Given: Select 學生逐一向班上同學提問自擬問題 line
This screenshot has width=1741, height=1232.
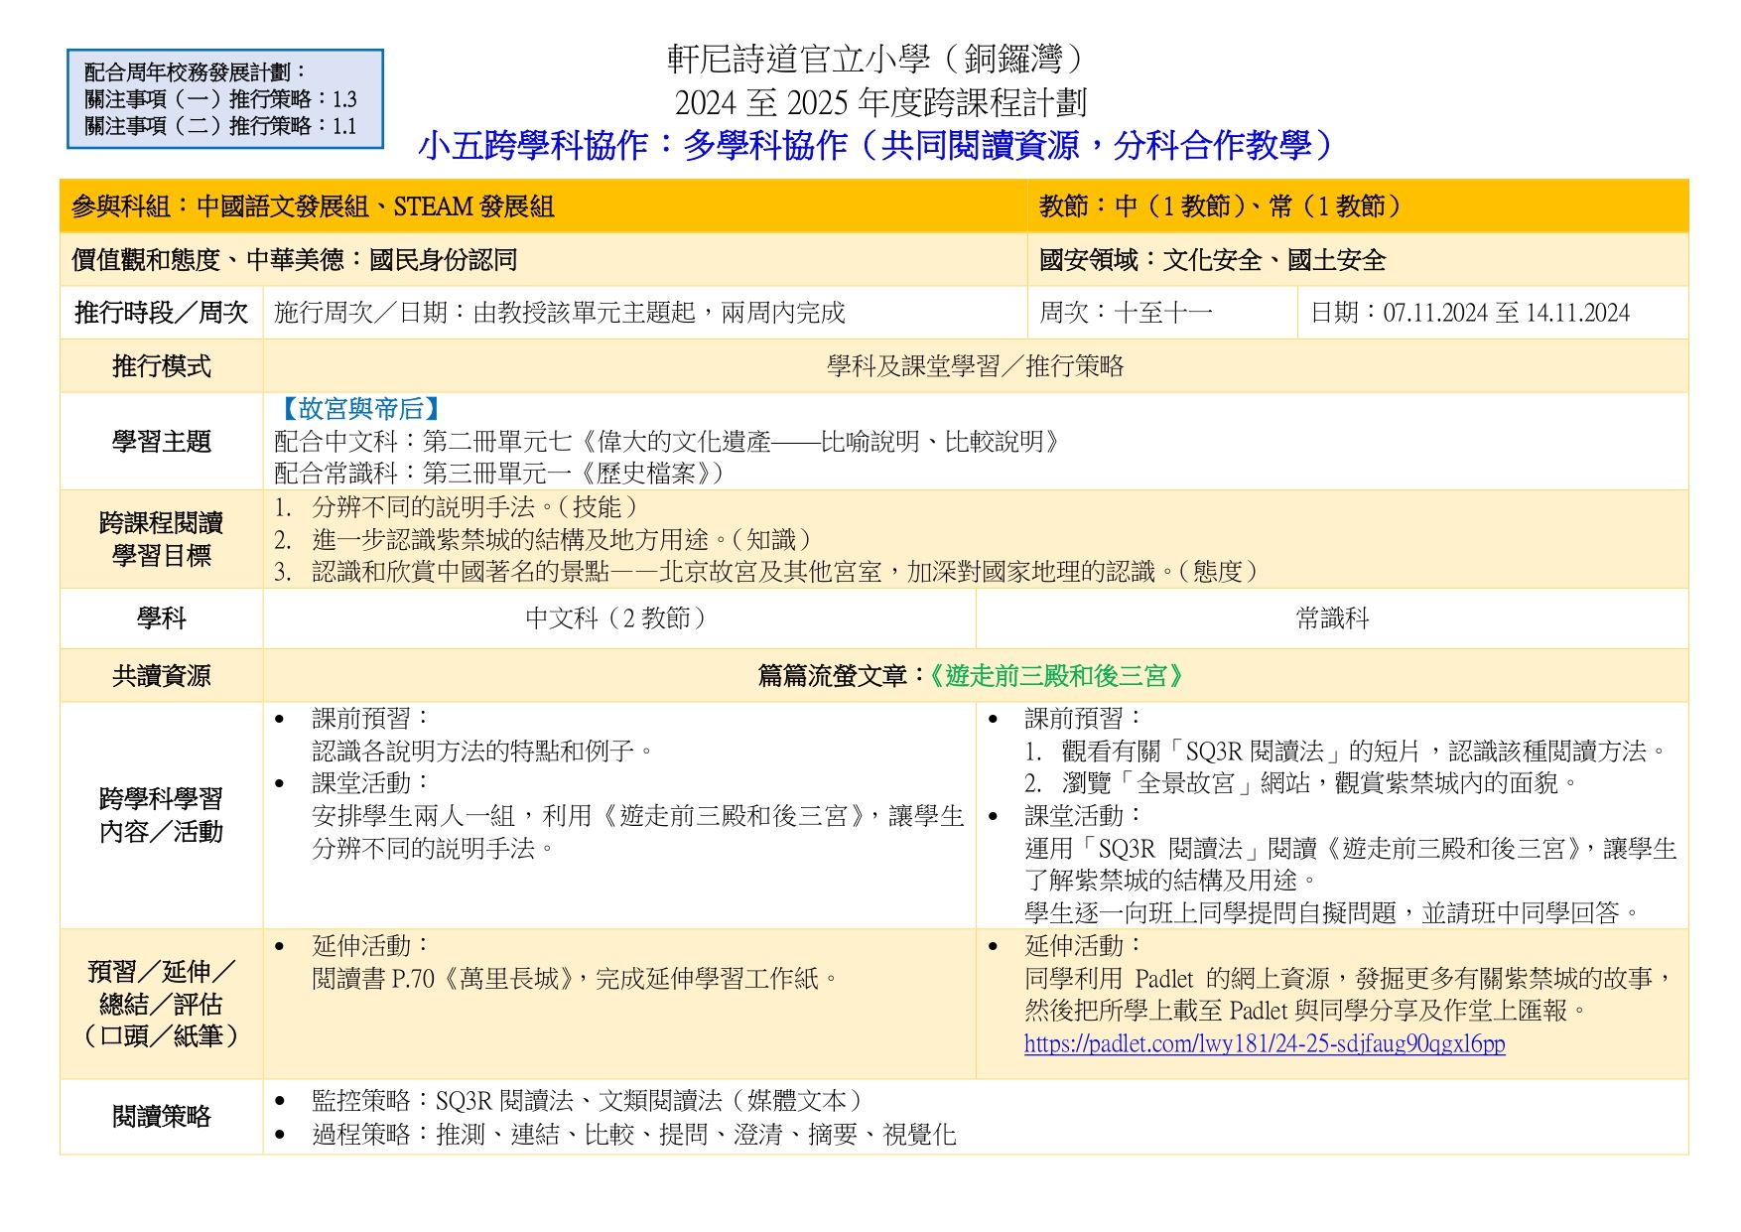Looking at the screenshot, I should click(x=1333, y=912).
